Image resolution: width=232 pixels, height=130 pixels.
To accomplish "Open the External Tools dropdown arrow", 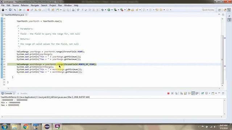I will [125, 10].
